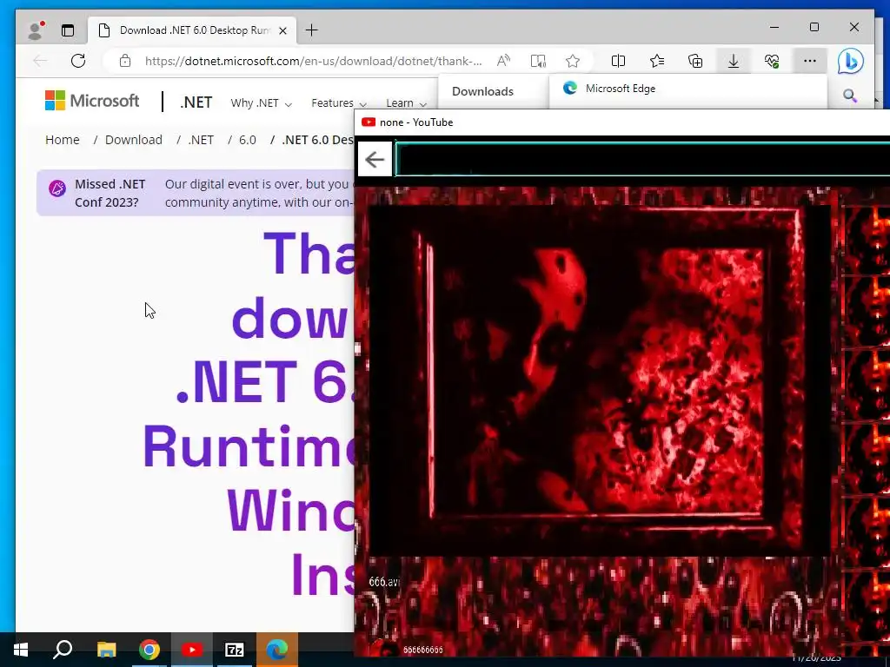The width and height of the screenshot is (890, 667).
Task: Open a new tab in Edge
Action: tap(312, 30)
